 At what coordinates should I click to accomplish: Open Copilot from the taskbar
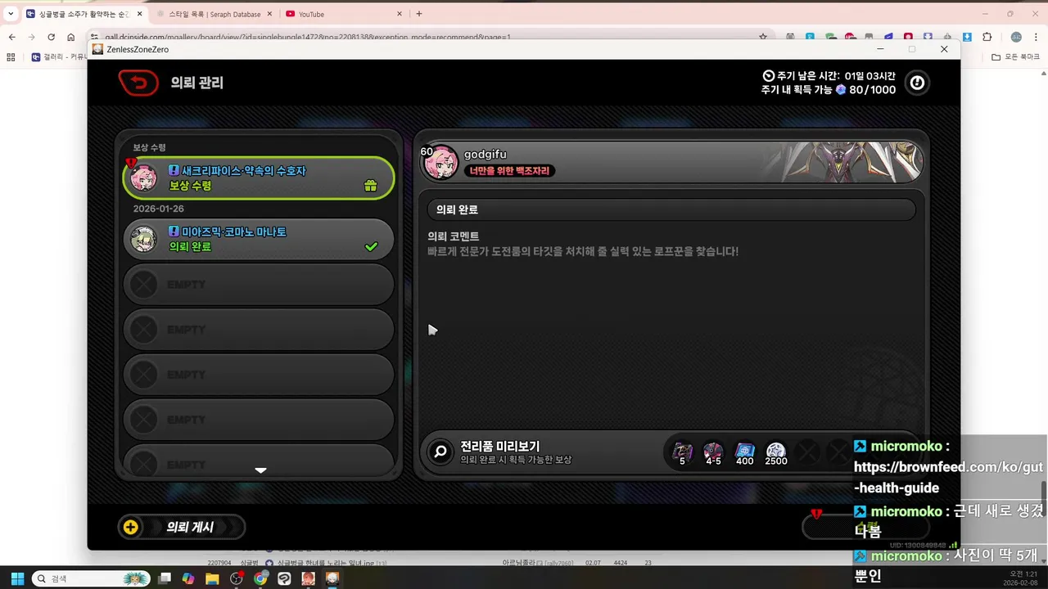pyautogui.click(x=188, y=578)
